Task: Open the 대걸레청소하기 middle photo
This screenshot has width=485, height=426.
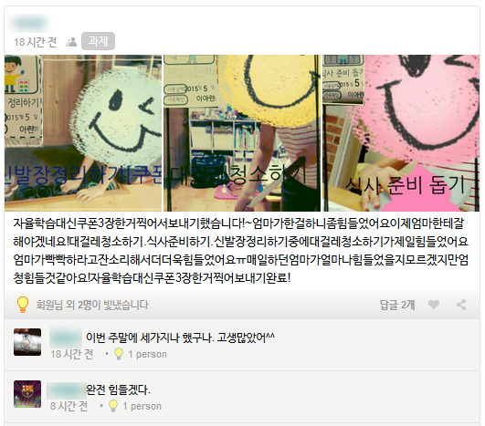Action: click(242, 133)
